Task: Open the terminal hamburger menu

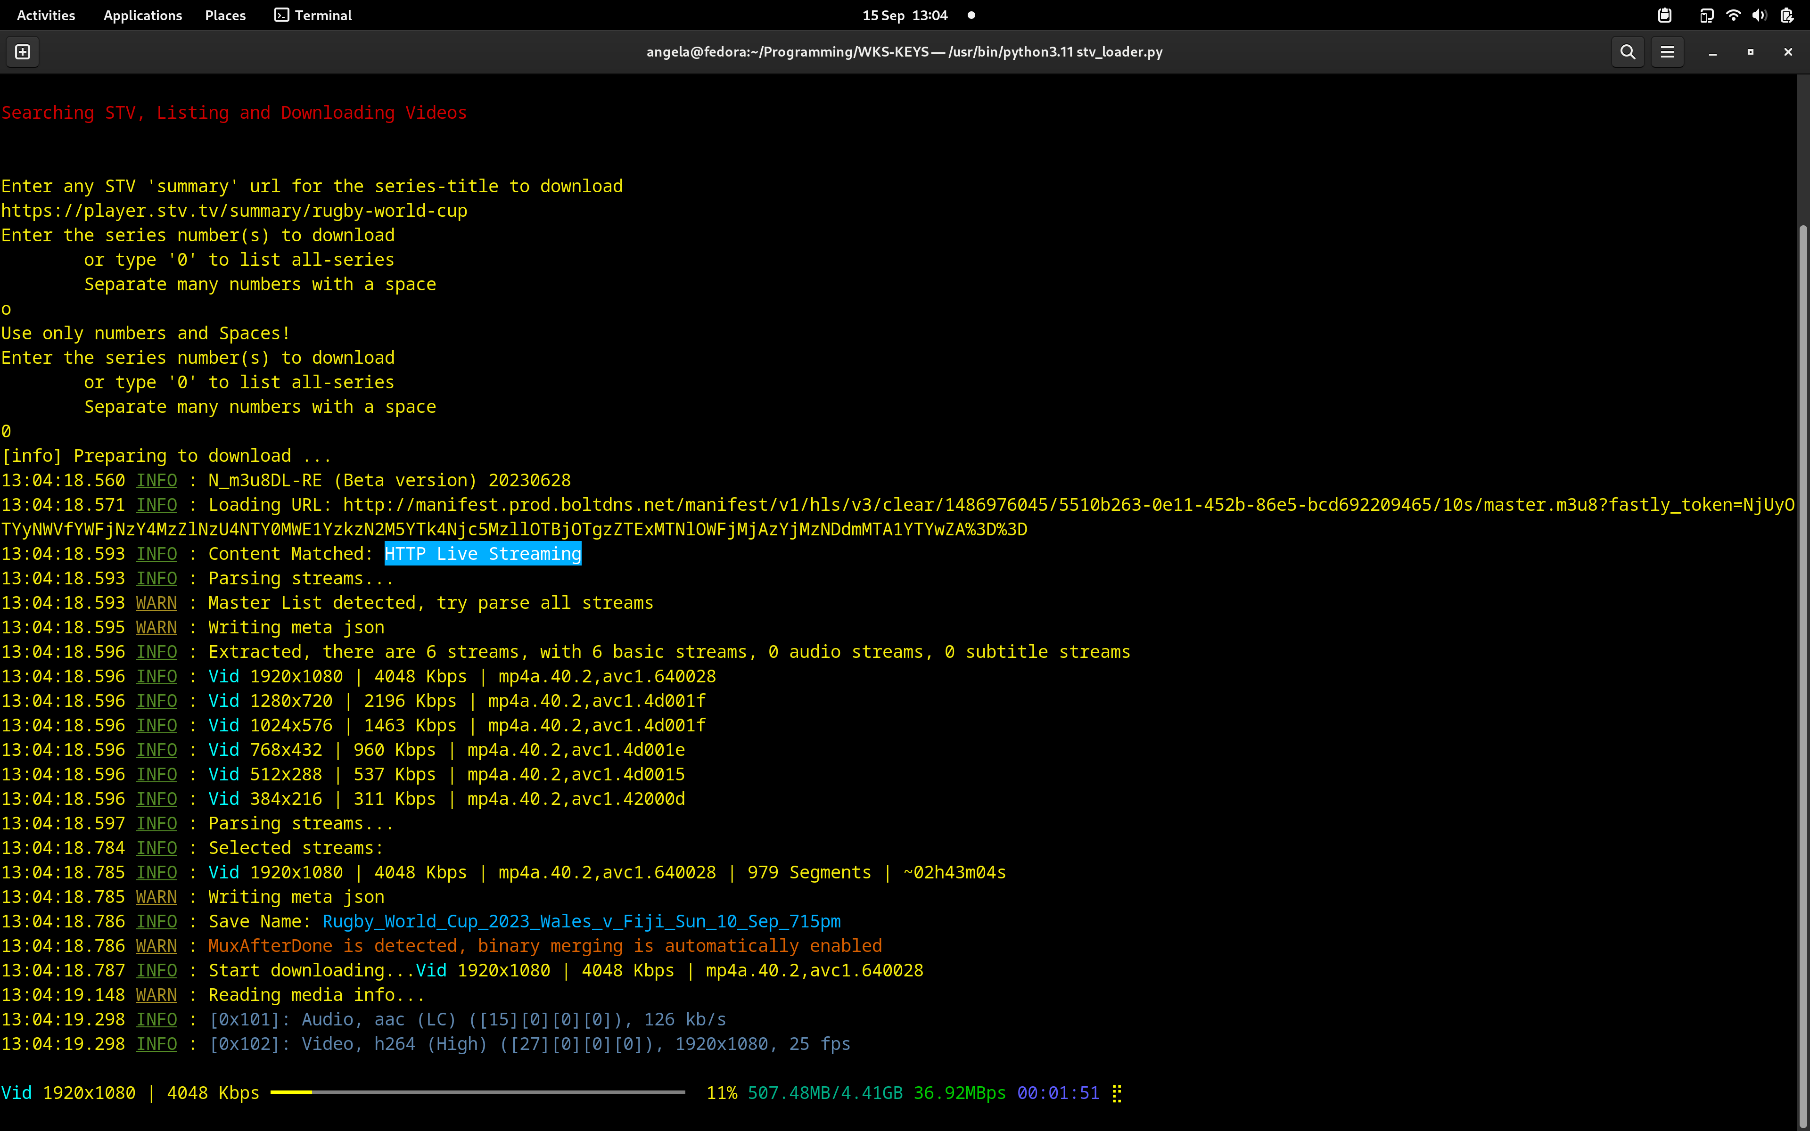Action: tap(1667, 52)
